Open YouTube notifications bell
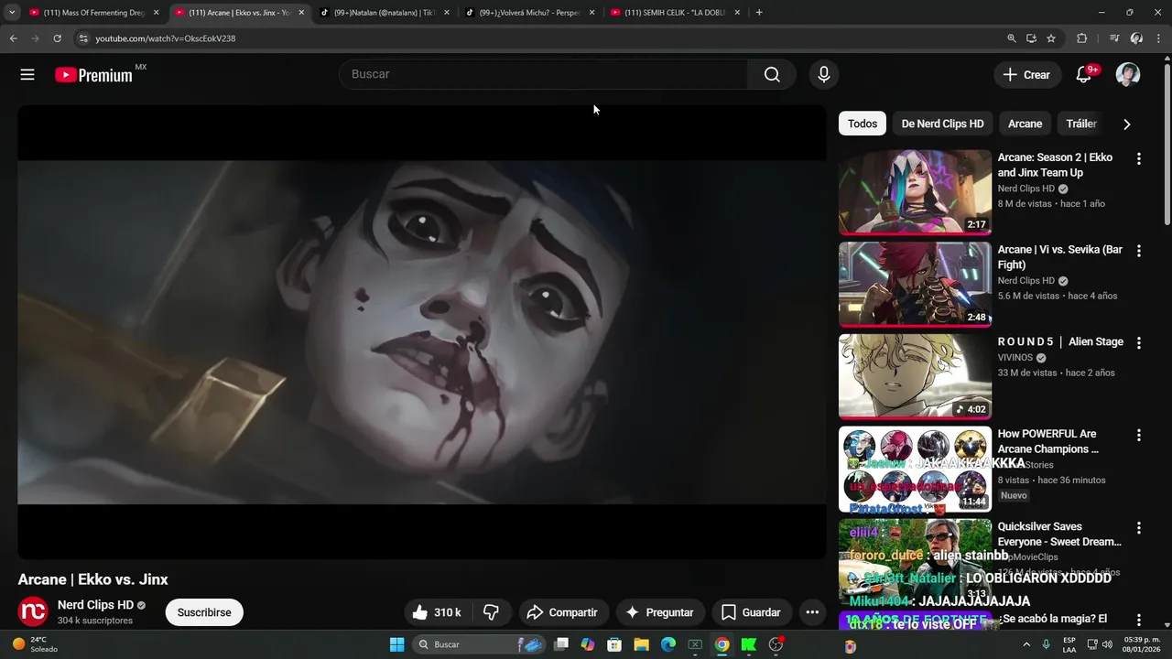The height and width of the screenshot is (659, 1172). (1084, 75)
